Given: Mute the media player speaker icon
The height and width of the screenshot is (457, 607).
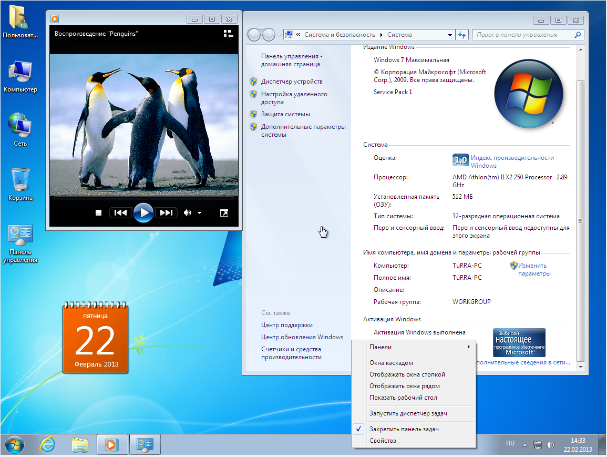Looking at the screenshot, I should (x=187, y=213).
